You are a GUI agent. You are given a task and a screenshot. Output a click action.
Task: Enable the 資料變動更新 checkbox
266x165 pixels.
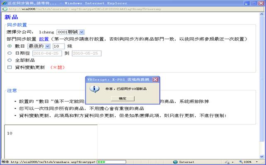[10, 68]
